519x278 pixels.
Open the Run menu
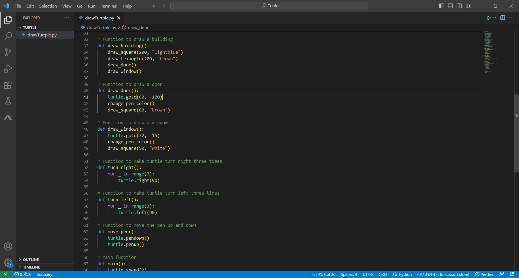pos(91,6)
